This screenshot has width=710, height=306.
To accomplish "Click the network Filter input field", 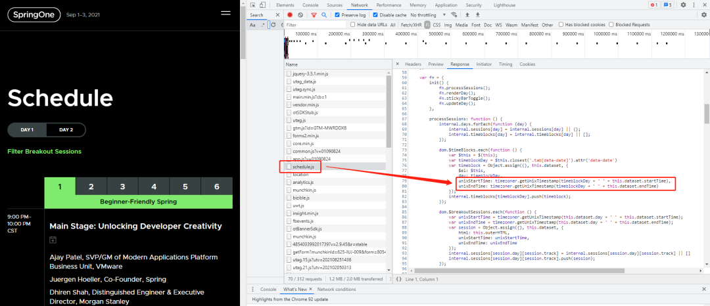I will click(x=315, y=25).
